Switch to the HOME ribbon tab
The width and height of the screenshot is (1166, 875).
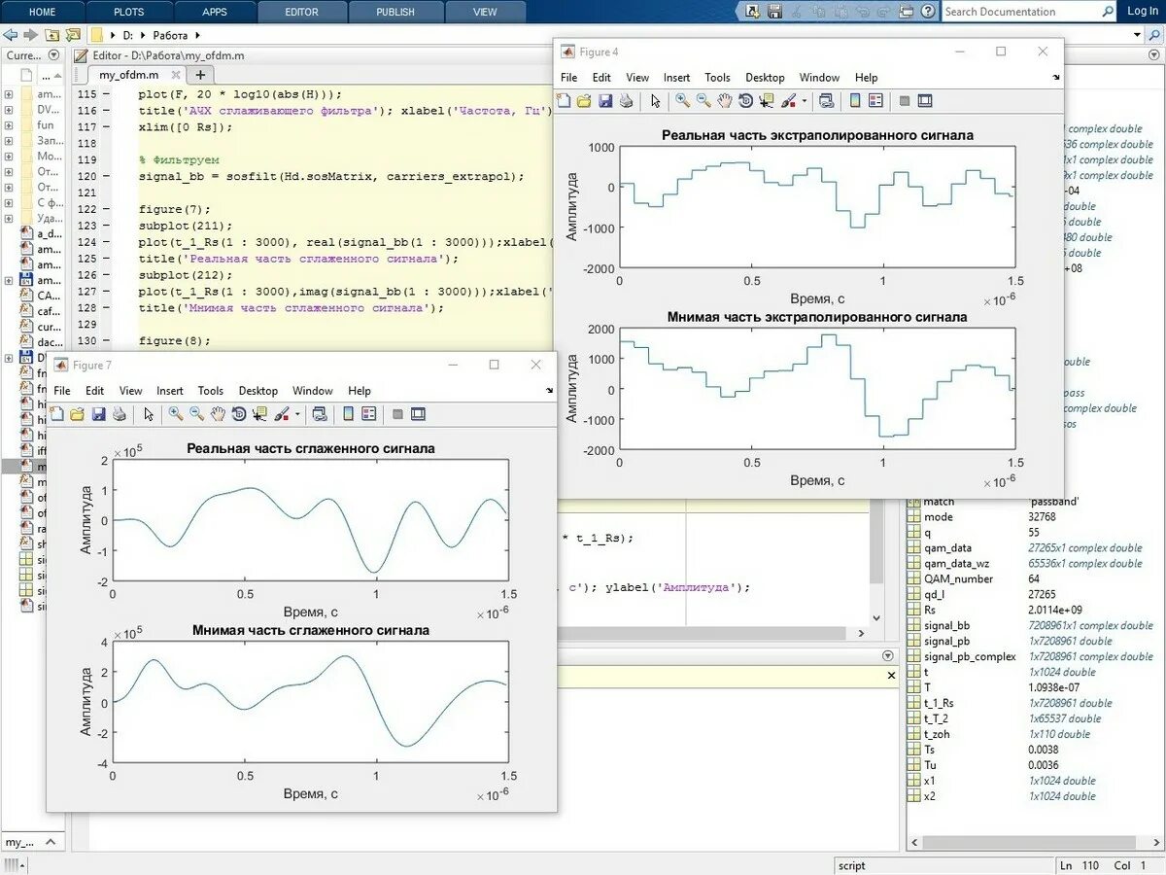[43, 12]
